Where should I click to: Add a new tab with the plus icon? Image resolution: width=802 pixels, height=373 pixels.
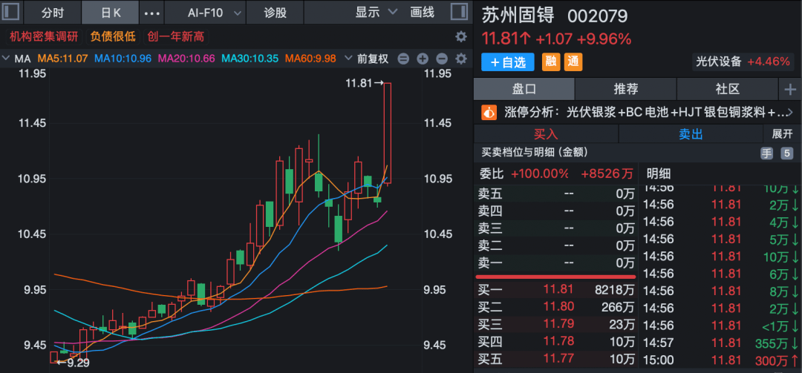click(789, 89)
